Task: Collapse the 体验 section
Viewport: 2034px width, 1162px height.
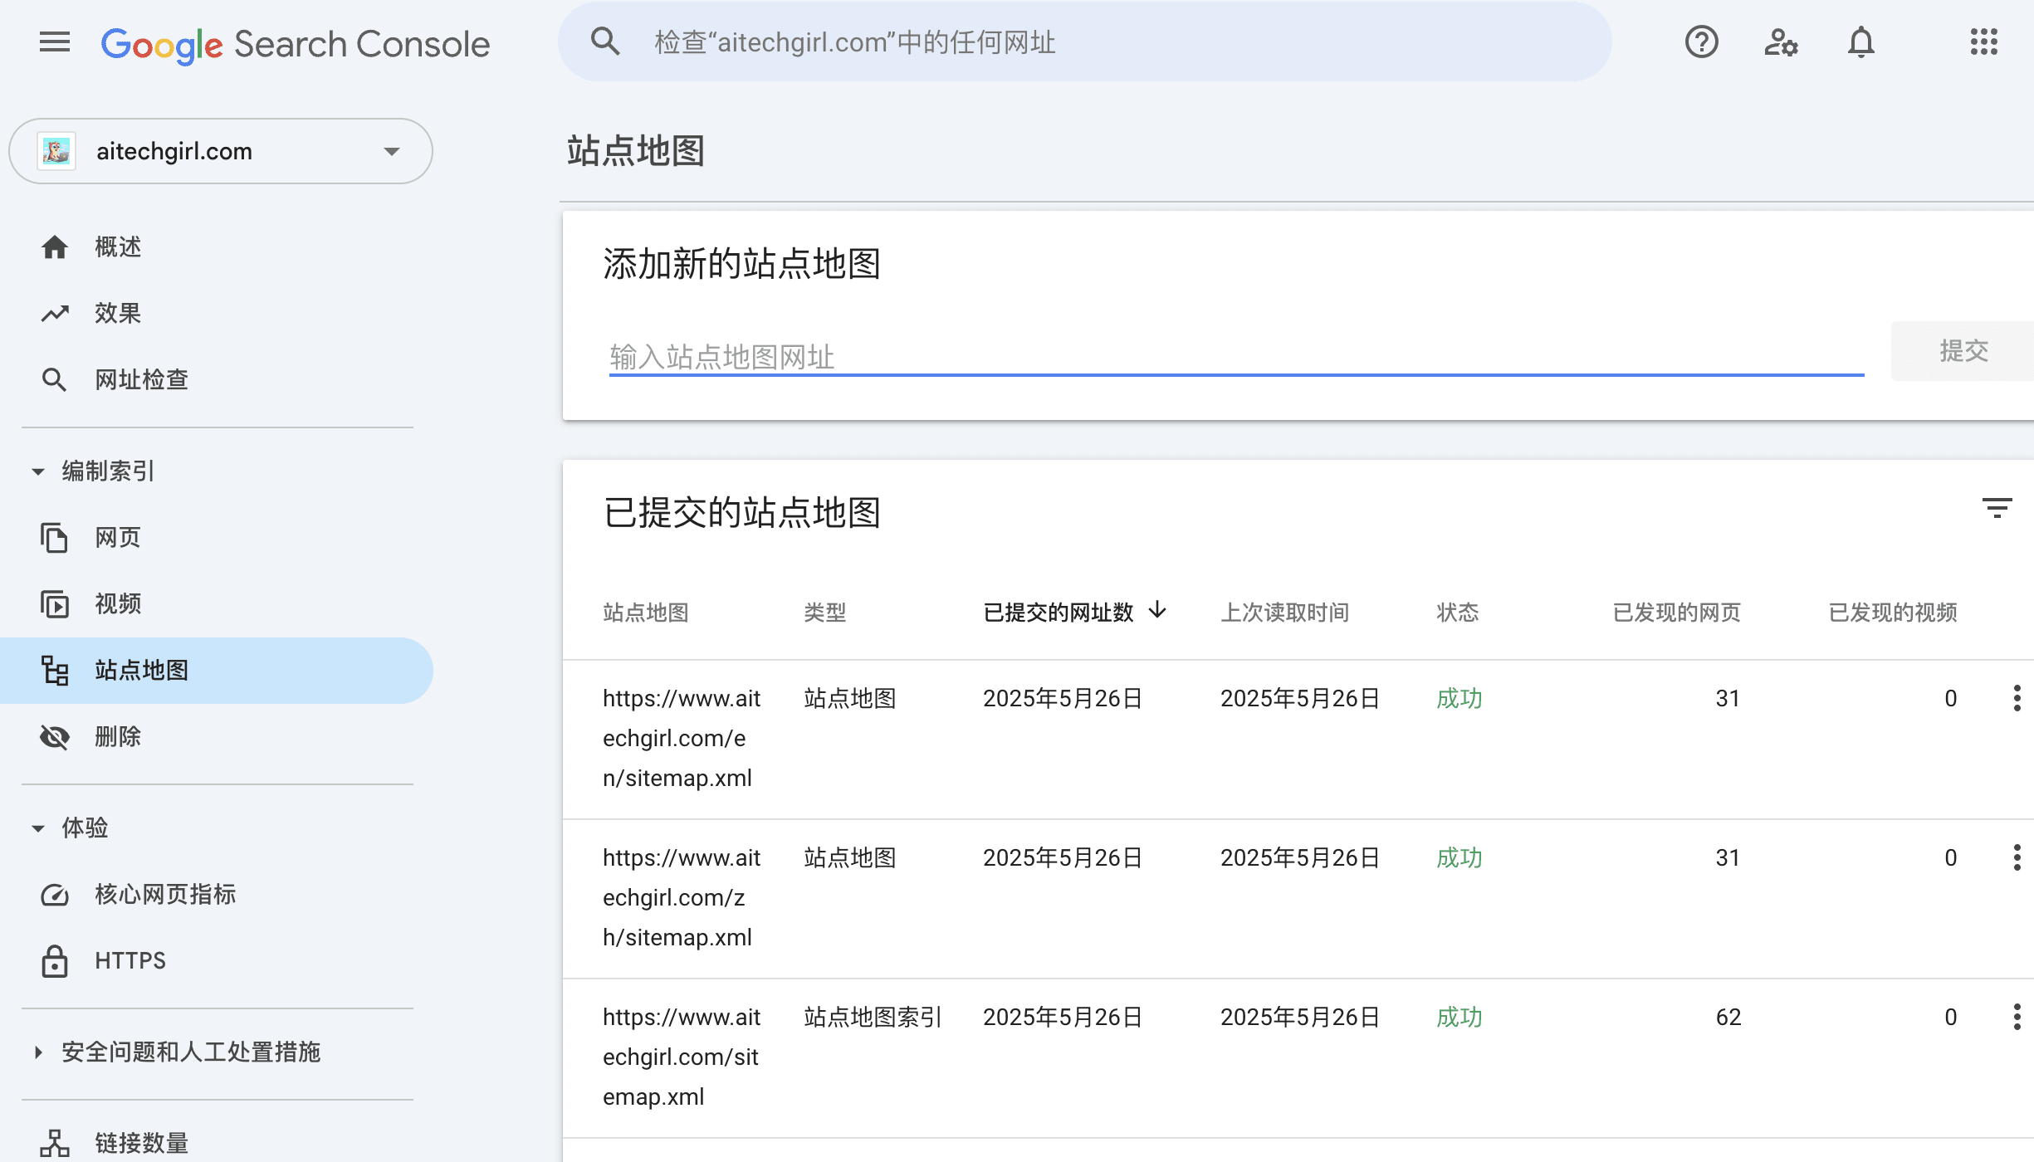Action: (x=38, y=828)
